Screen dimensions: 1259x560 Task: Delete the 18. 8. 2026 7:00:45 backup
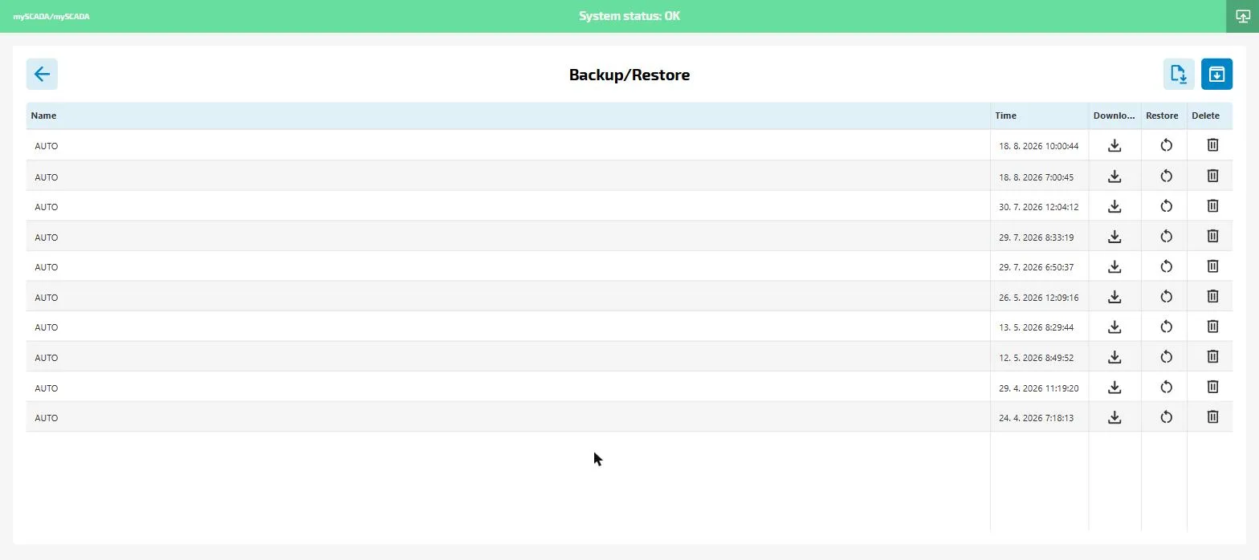tap(1212, 176)
